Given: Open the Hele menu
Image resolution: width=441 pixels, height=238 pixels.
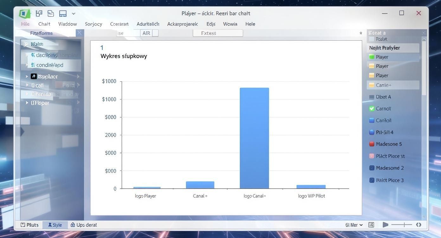Looking at the screenshot, I should click(250, 24).
